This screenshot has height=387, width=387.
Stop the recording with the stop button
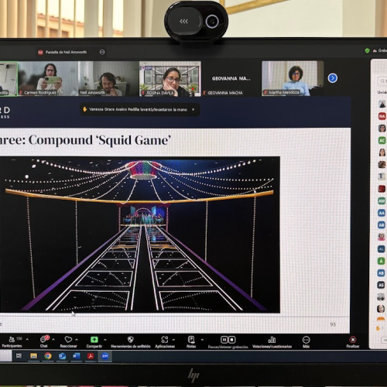point(232,340)
